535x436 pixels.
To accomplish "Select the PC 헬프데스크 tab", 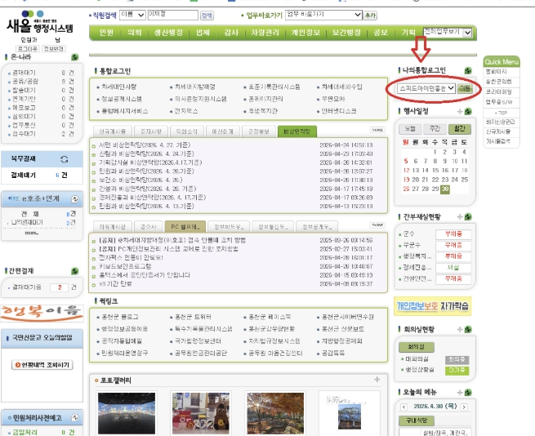I will coord(185,226).
